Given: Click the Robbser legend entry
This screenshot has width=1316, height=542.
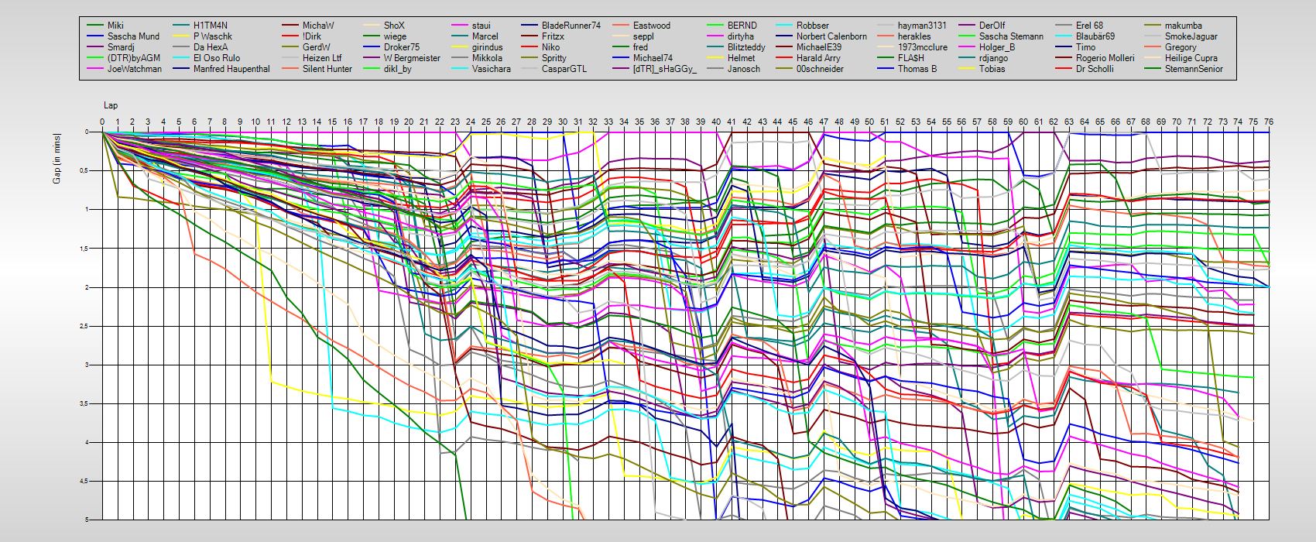Looking at the screenshot, I should click(x=813, y=26).
